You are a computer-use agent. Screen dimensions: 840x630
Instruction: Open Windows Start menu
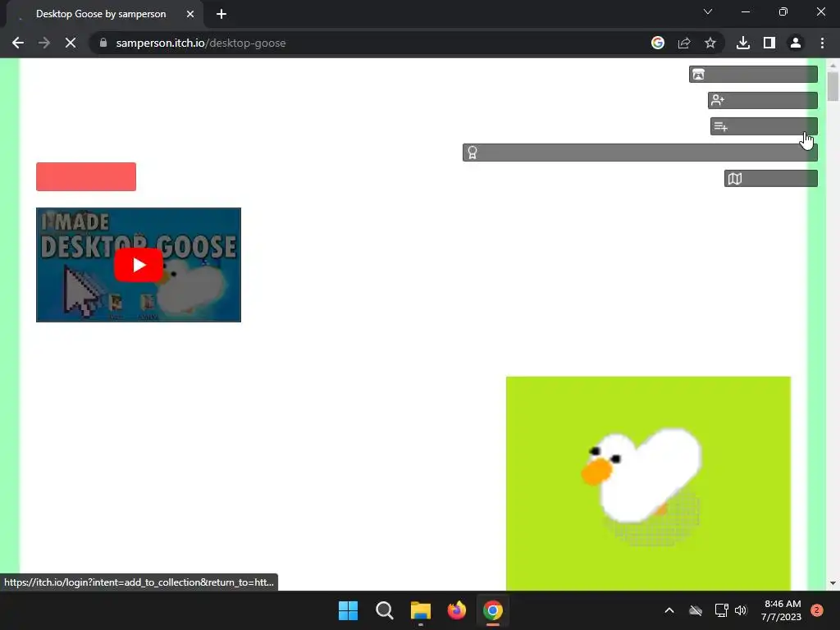point(348,610)
